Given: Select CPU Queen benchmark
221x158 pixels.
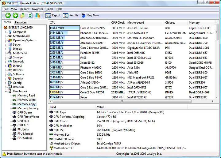Looking at the screenshot, I should click(25, 112).
